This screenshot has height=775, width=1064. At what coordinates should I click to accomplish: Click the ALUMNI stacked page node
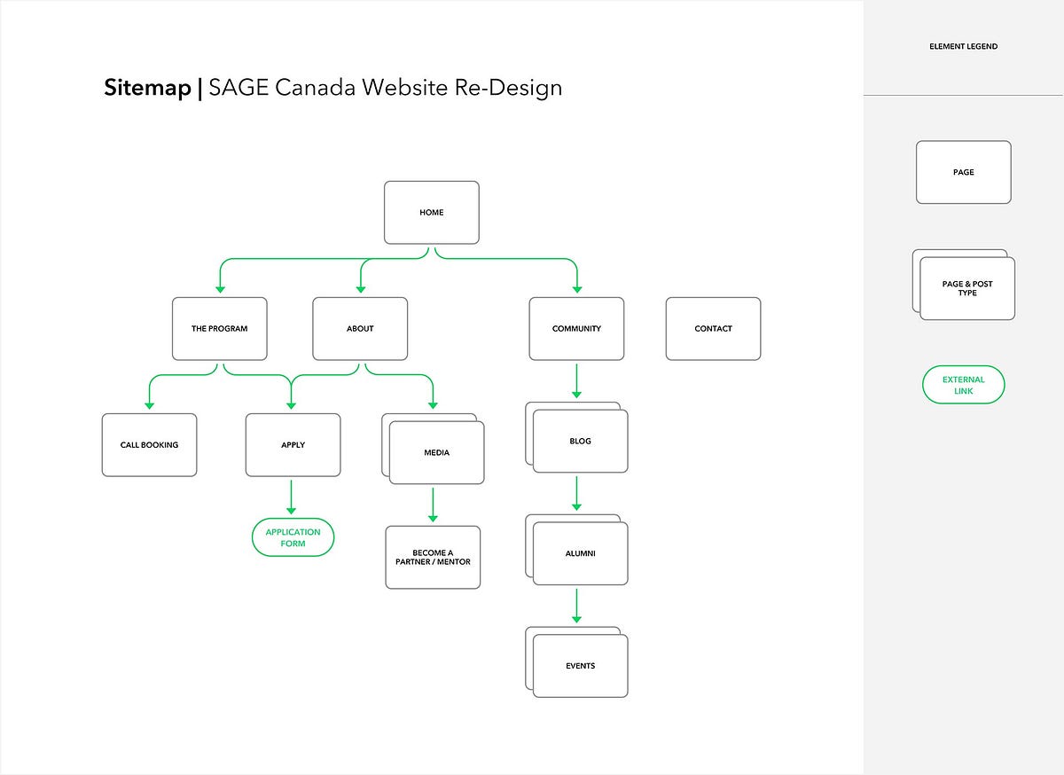[x=577, y=550]
